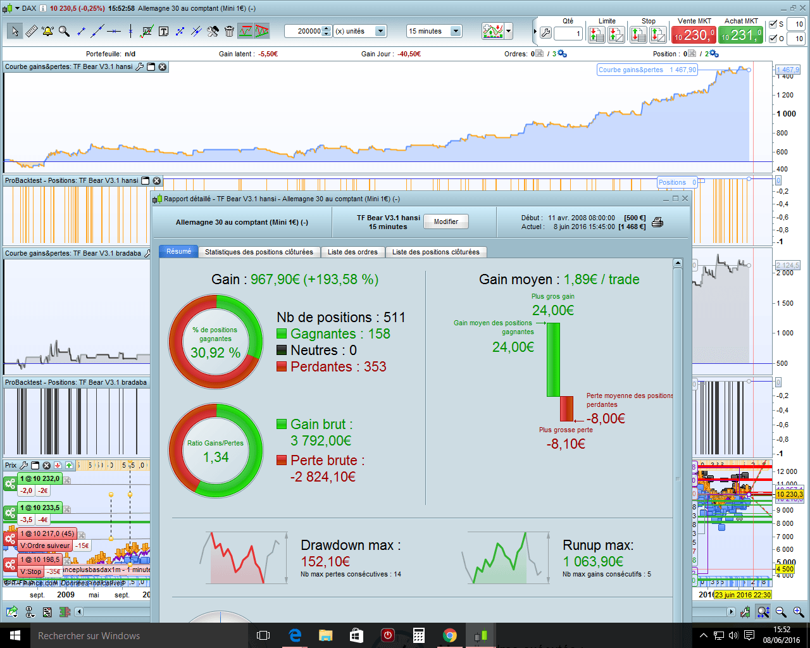Toggle the O checkbox in the trading panel

coord(773,39)
